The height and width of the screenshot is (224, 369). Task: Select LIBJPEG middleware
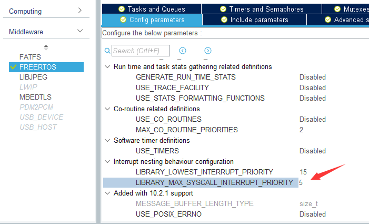click(33, 77)
